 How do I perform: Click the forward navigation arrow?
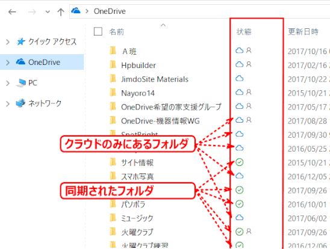[32, 12]
